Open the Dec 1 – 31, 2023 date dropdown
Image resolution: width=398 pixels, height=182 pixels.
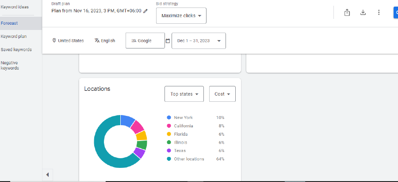(199, 41)
